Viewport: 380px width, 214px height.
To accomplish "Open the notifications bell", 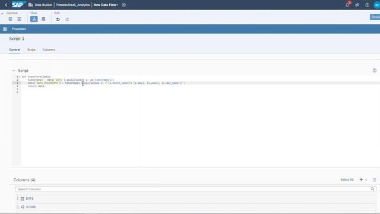I will pyautogui.click(x=347, y=5).
